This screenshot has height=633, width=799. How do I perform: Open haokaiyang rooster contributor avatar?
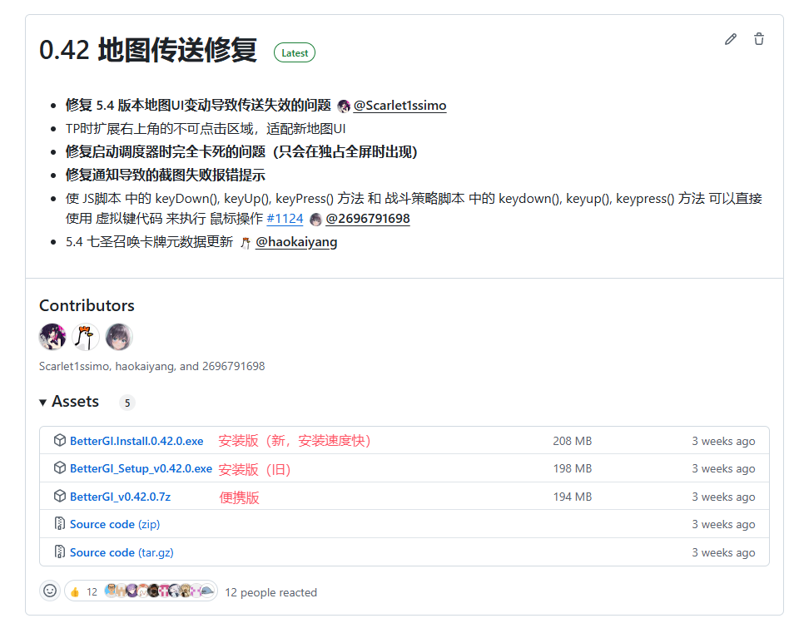(86, 337)
